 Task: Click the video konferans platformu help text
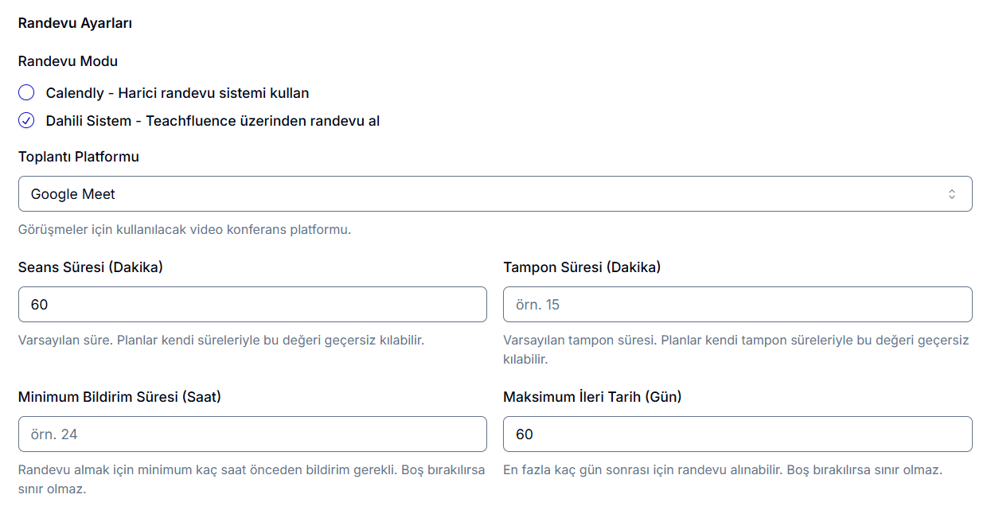185,230
